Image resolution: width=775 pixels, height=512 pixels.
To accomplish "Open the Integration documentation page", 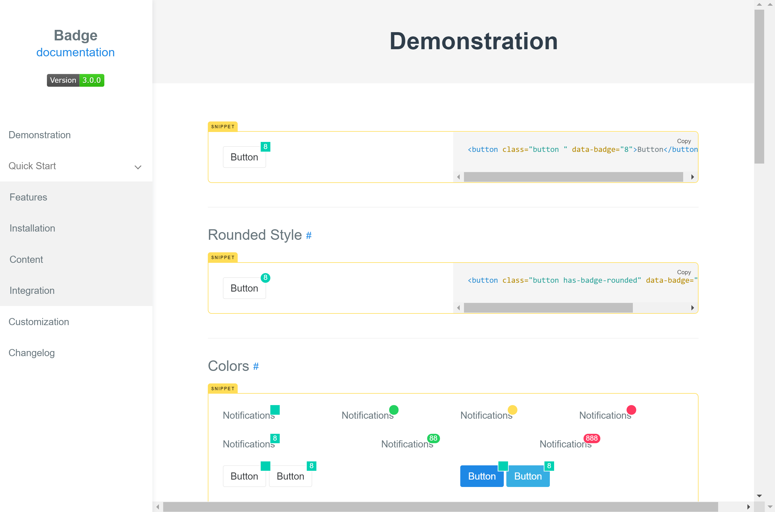I will 32,290.
